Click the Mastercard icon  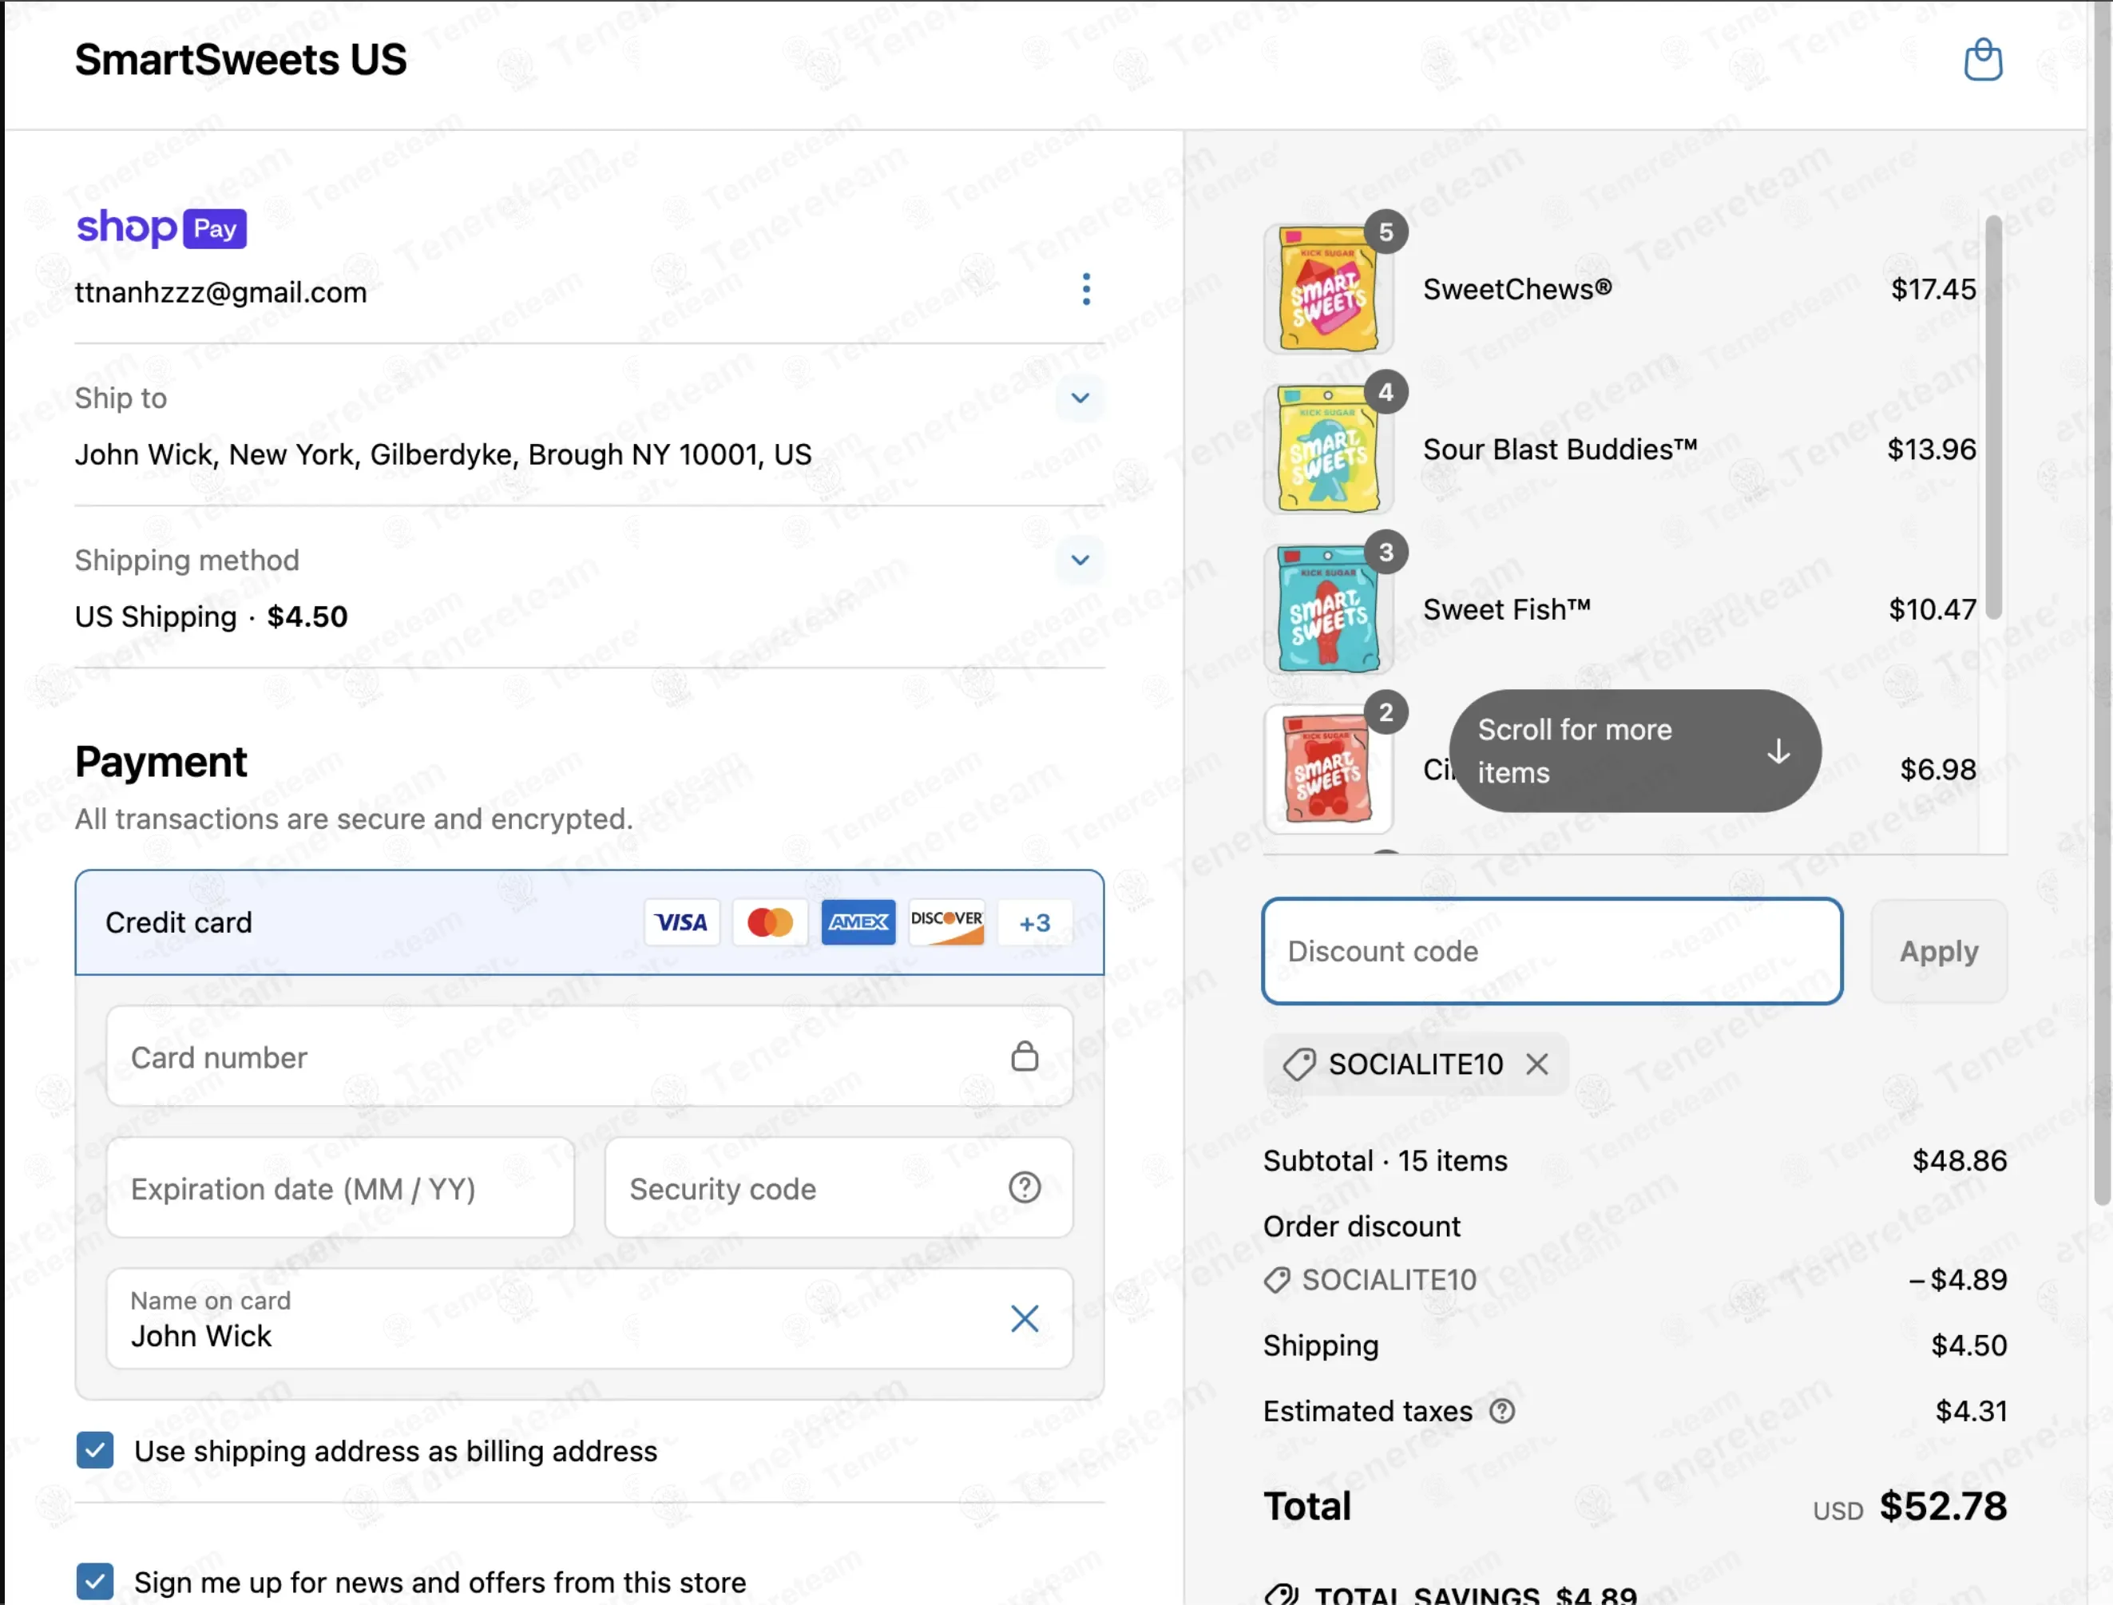[770, 922]
